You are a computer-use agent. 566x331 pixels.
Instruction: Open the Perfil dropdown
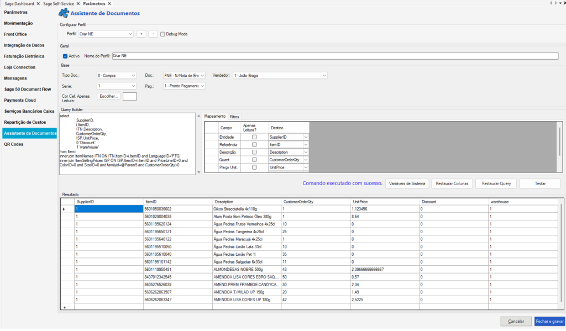click(x=130, y=34)
